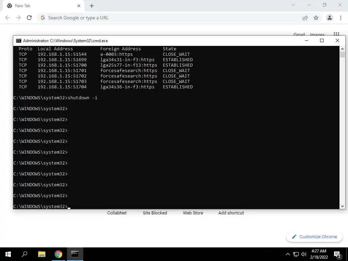Viewport: 348px width, 261px height.
Task: Restore down the Chrome window
Action: pos(325,5)
